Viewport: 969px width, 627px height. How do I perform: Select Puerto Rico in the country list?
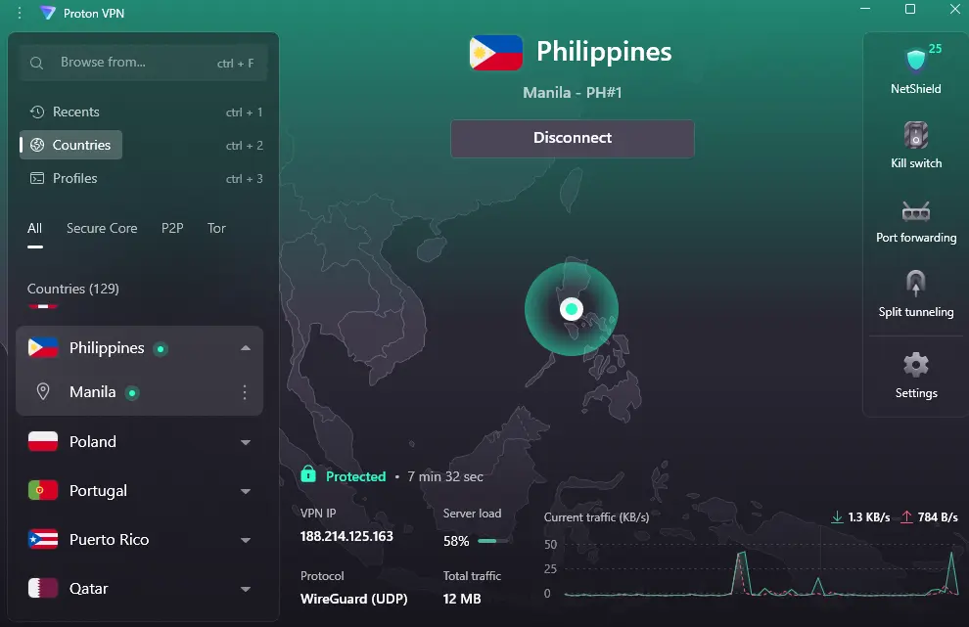(x=140, y=539)
